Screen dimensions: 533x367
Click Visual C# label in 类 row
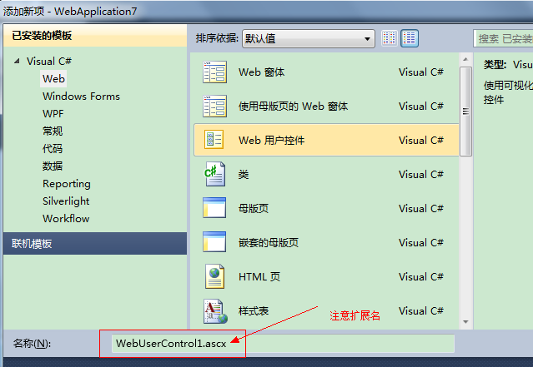click(421, 175)
